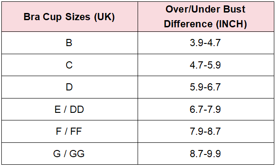Select the 8.7-9.9 measurement cell
The width and height of the screenshot is (277, 167).
[206, 154]
